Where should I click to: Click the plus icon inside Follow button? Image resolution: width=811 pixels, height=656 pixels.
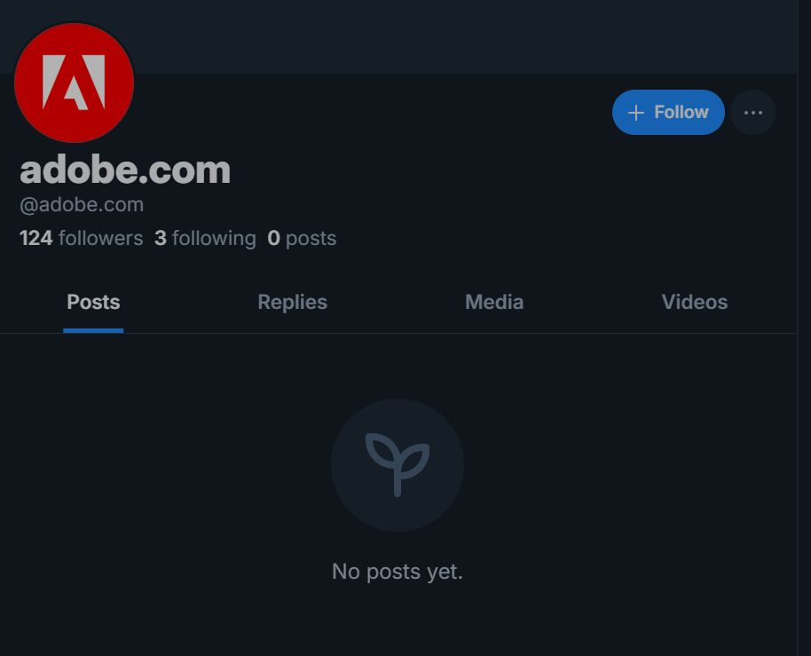(x=635, y=112)
